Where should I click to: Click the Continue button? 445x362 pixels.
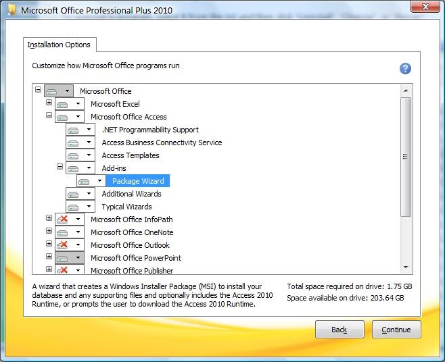click(396, 330)
